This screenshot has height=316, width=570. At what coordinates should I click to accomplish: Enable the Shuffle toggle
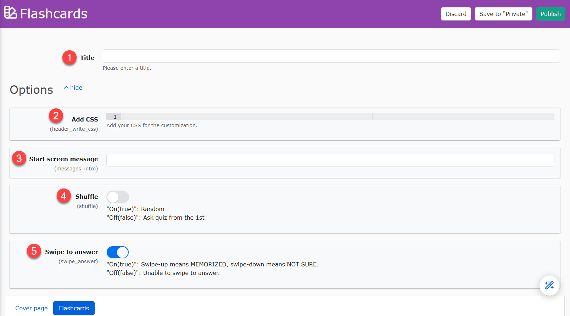pos(118,197)
